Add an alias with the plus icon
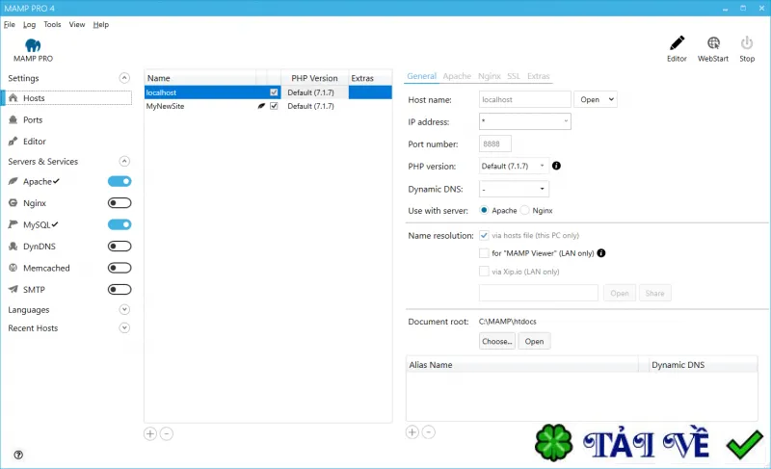 point(412,432)
